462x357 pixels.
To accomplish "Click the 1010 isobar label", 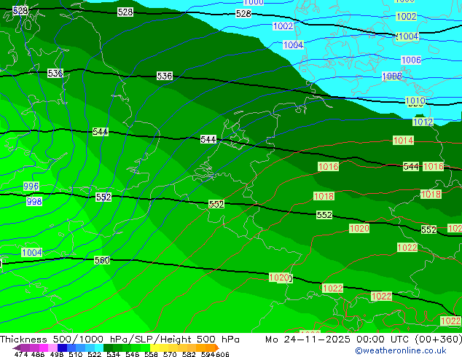I will pyautogui.click(x=415, y=101).
